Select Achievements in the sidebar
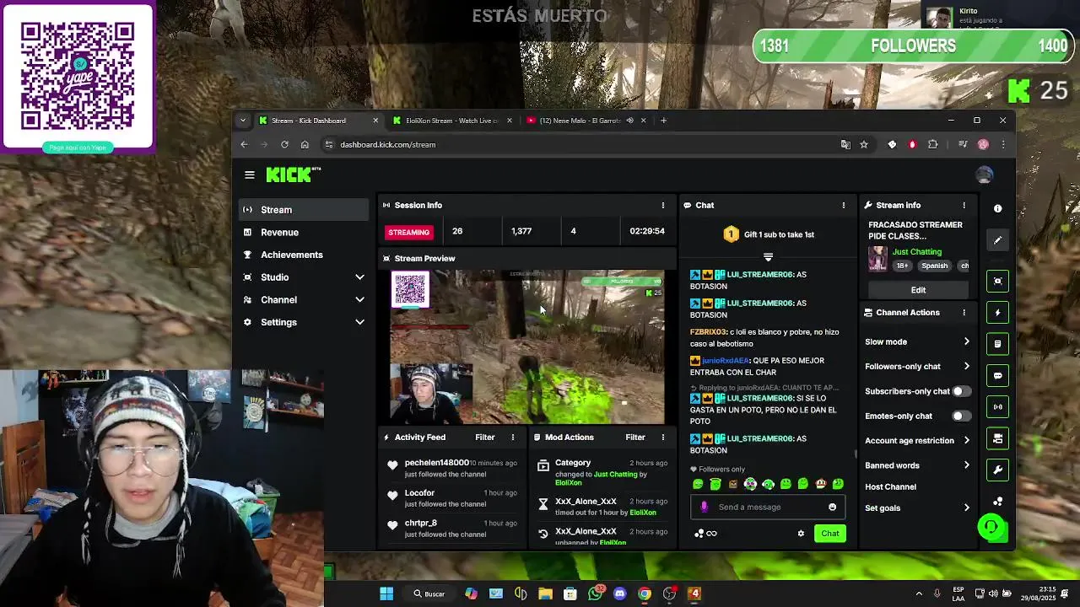Image resolution: width=1080 pixels, height=607 pixels. pyautogui.click(x=303, y=255)
